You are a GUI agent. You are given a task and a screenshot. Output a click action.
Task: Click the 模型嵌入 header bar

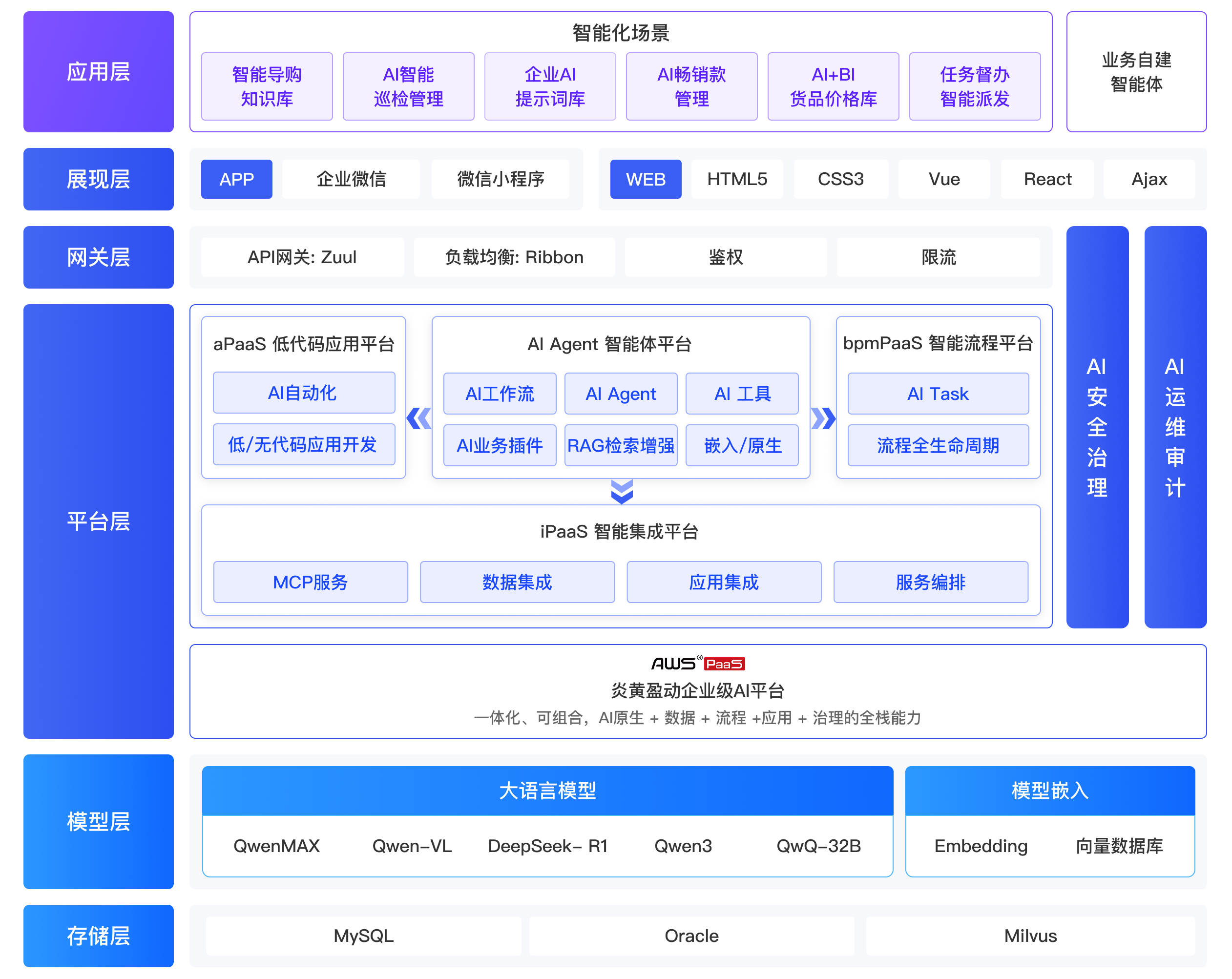[x=1050, y=791]
